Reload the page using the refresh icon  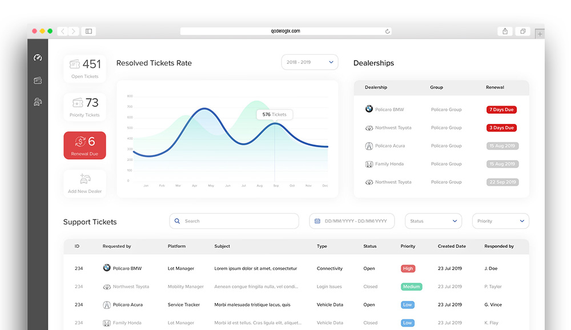tap(388, 31)
